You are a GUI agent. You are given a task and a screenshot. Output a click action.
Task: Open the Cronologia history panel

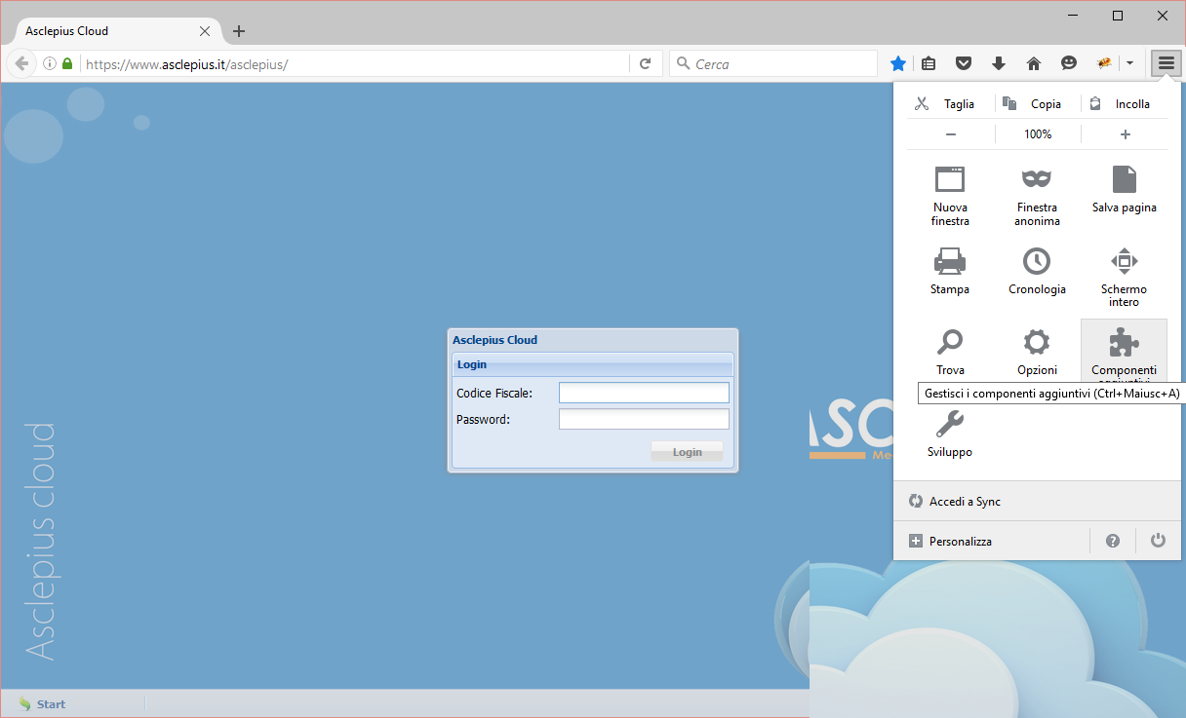pyautogui.click(x=1037, y=272)
